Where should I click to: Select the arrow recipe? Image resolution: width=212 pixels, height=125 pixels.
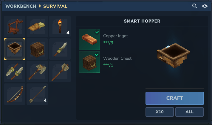[x=37, y=94]
